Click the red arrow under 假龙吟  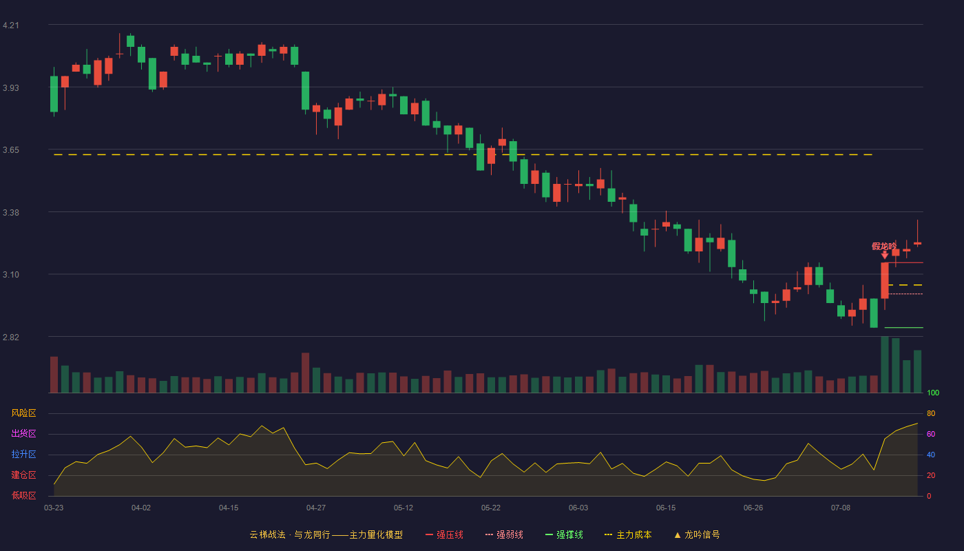point(885,255)
